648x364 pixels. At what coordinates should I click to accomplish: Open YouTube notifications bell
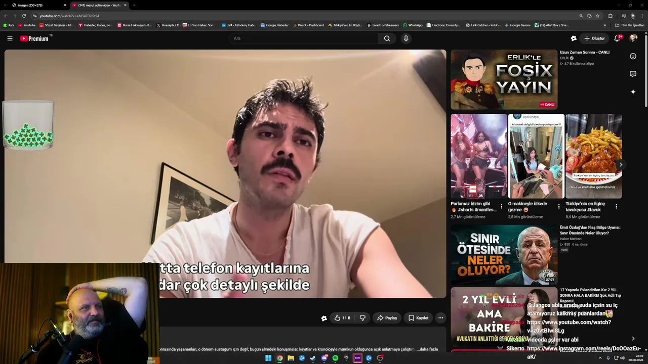click(x=617, y=38)
